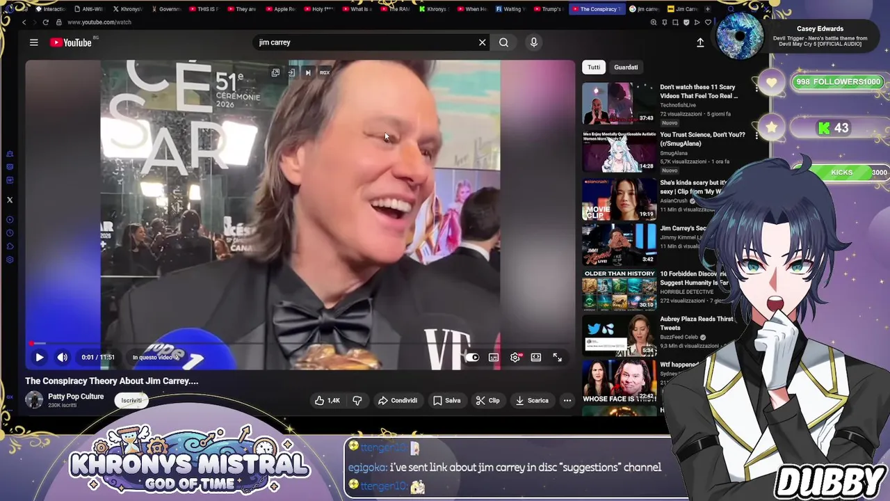Open 'Don't watch these 11 Scary Videos' thumbnail

[619, 103]
